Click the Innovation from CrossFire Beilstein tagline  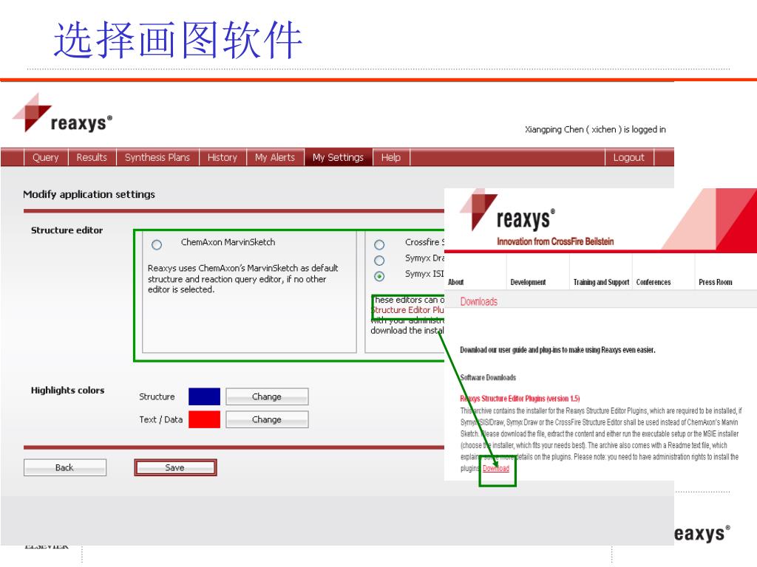coord(555,241)
